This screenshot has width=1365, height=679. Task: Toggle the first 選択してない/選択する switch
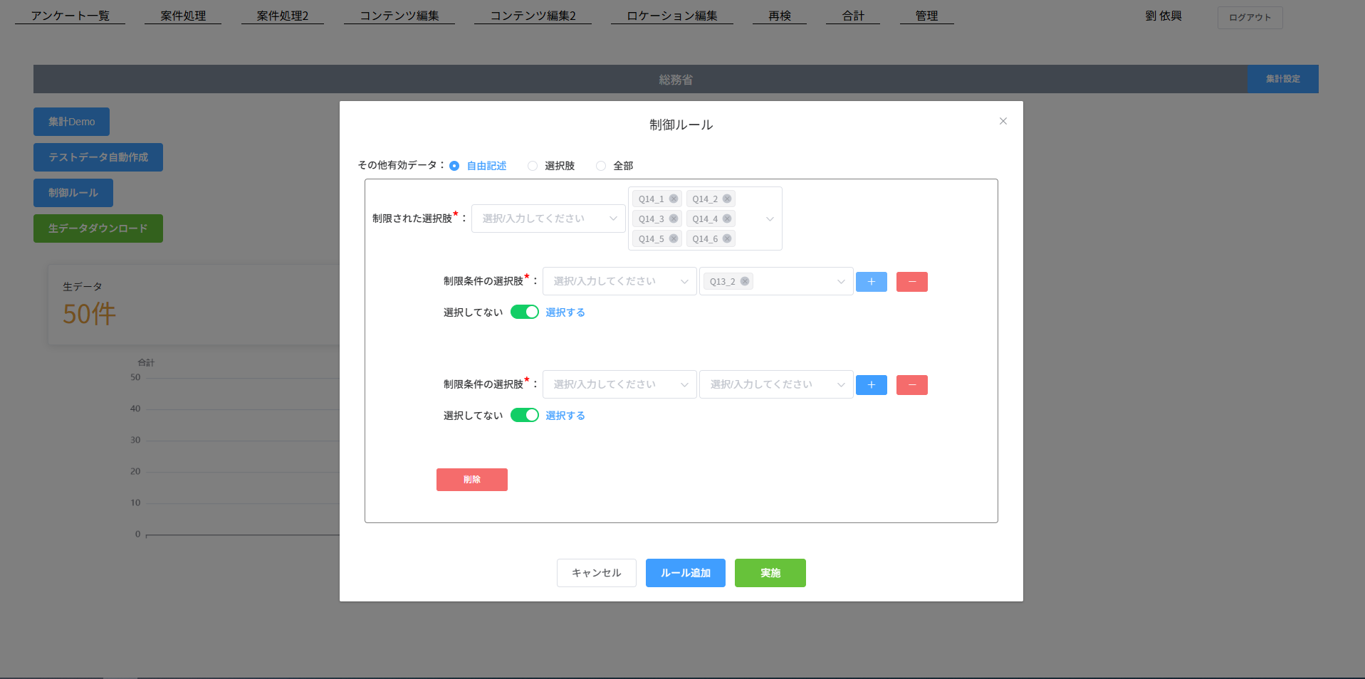click(x=525, y=312)
